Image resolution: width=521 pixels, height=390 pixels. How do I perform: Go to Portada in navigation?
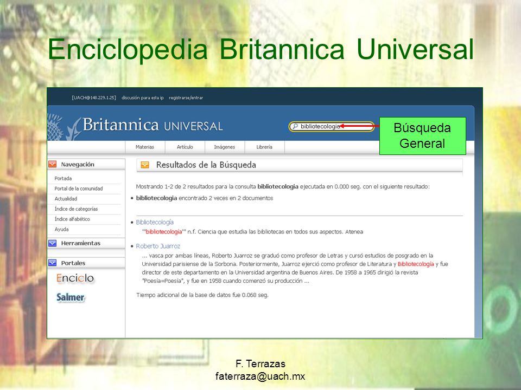(63, 178)
